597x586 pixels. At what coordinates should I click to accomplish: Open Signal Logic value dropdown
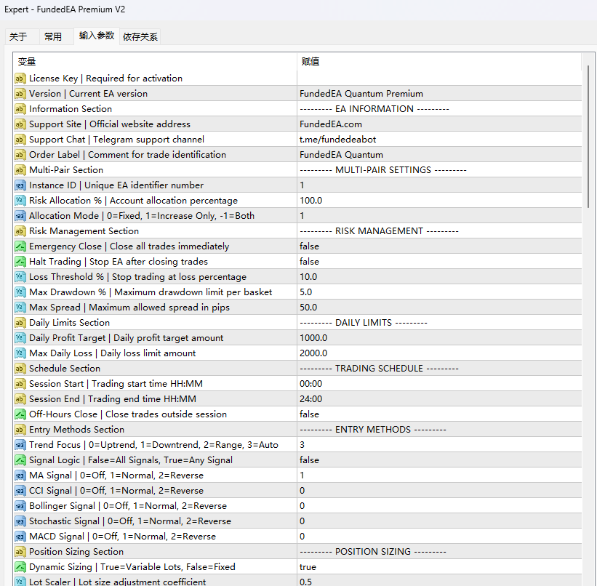[x=439, y=460]
